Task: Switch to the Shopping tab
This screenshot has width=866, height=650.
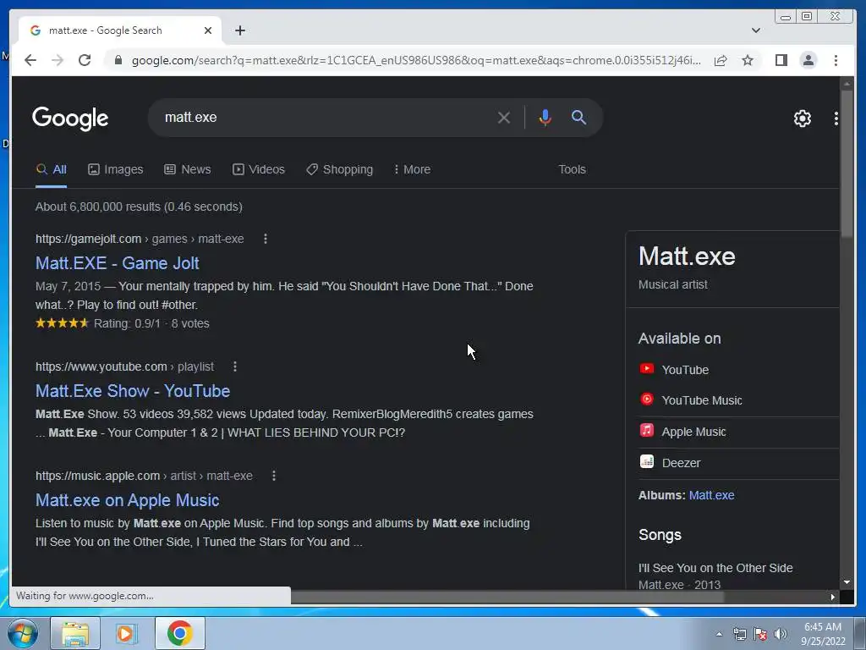Action: pos(340,169)
